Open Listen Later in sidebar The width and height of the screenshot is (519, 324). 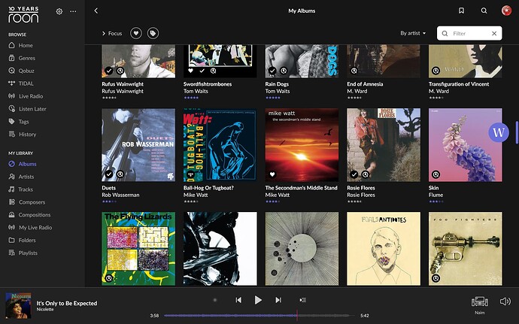click(x=27, y=109)
